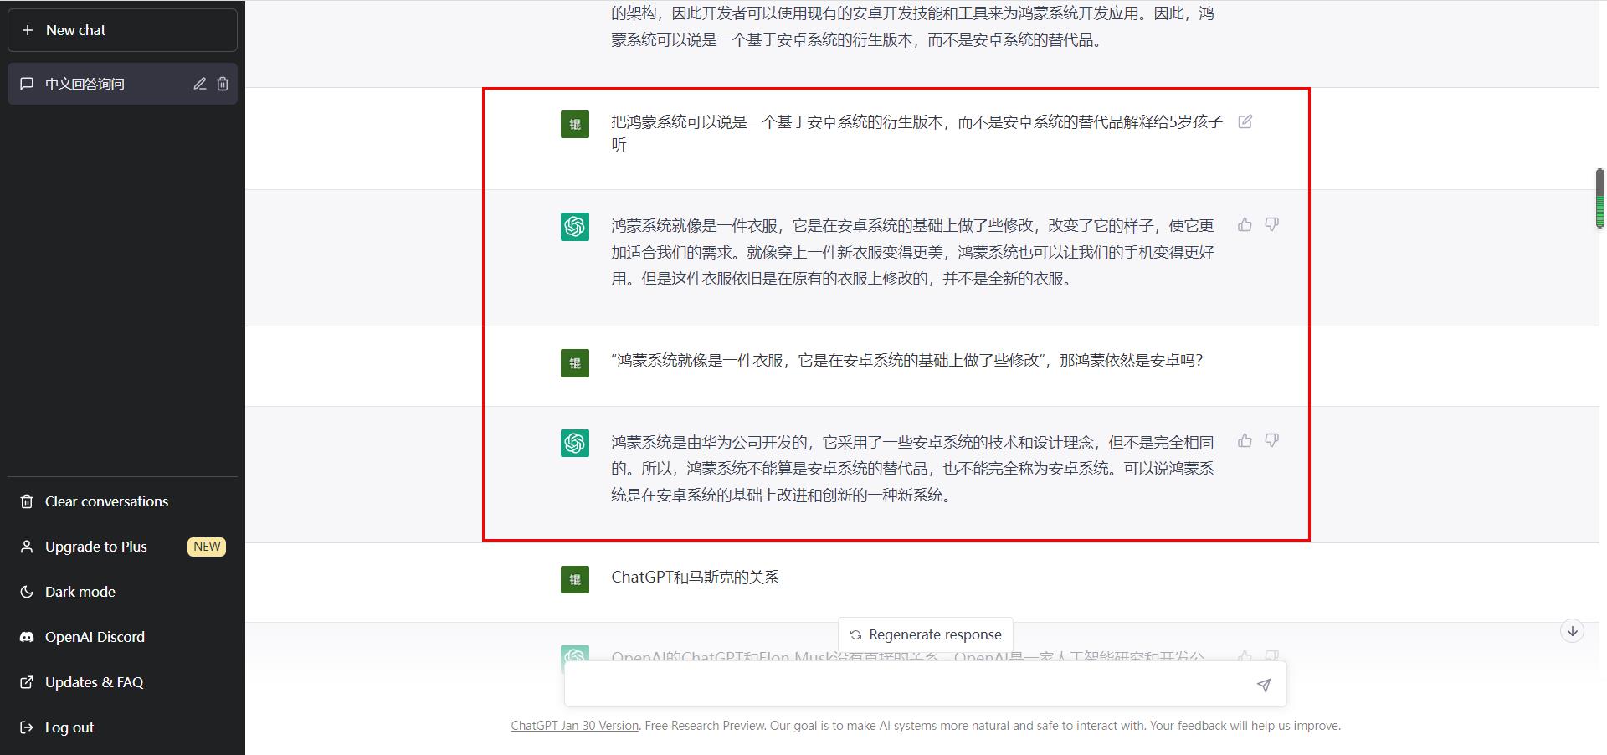Viewport: 1607px width, 755px height.
Task: Click the NEW badge next to Upgrade to Plus
Action: click(206, 547)
